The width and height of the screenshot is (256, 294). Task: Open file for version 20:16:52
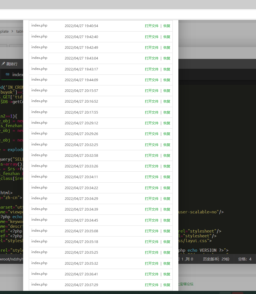tap(152, 101)
